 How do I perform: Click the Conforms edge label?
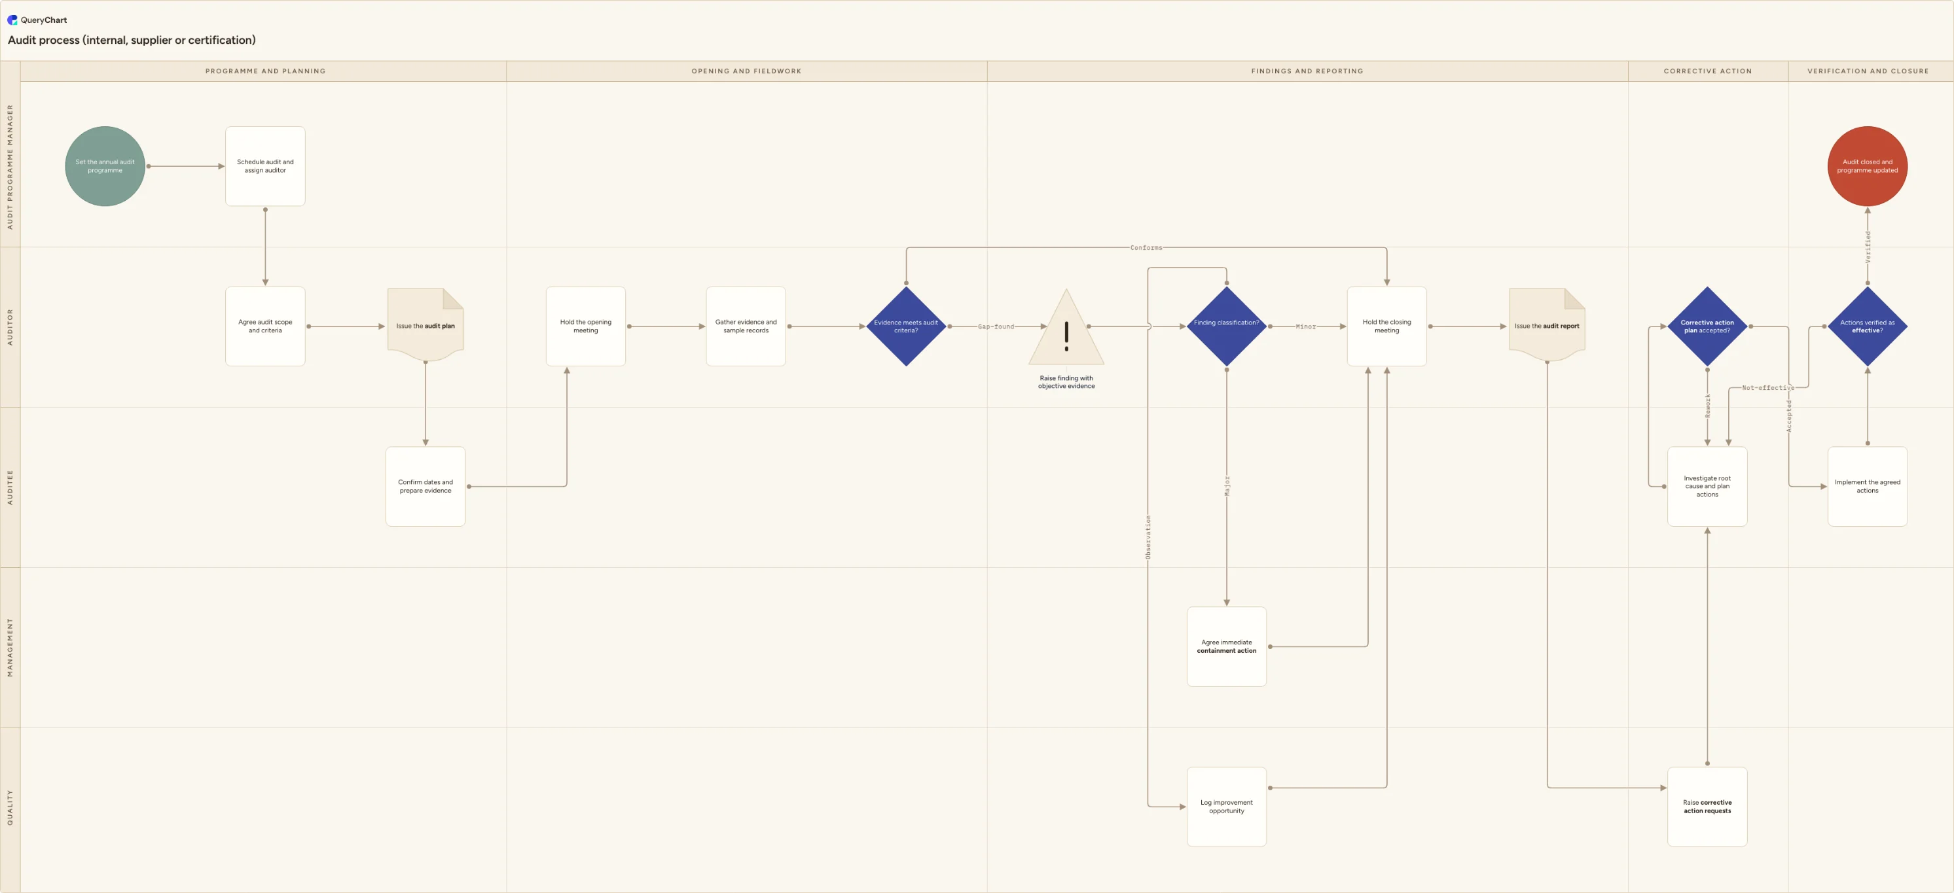(x=1146, y=248)
